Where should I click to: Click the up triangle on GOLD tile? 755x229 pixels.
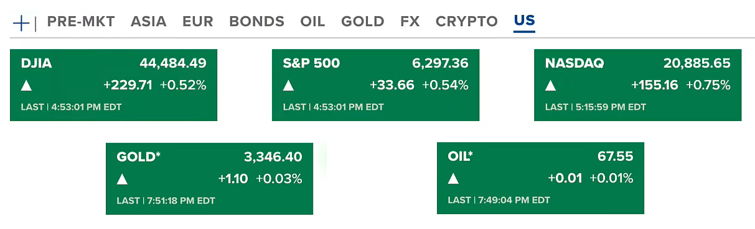[122, 179]
